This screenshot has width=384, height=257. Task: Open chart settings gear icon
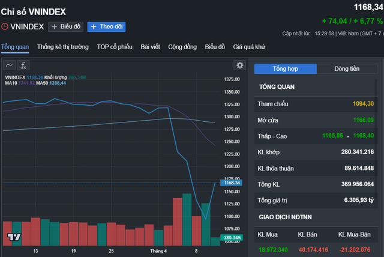(x=240, y=65)
